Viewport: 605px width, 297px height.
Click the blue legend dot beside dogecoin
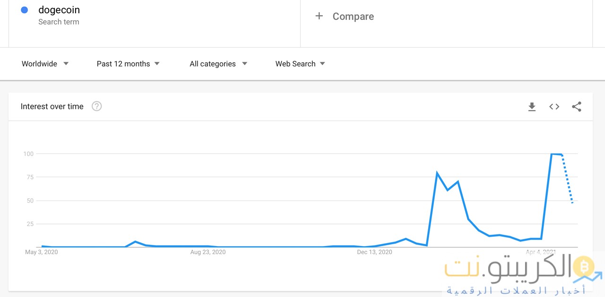coord(24,9)
